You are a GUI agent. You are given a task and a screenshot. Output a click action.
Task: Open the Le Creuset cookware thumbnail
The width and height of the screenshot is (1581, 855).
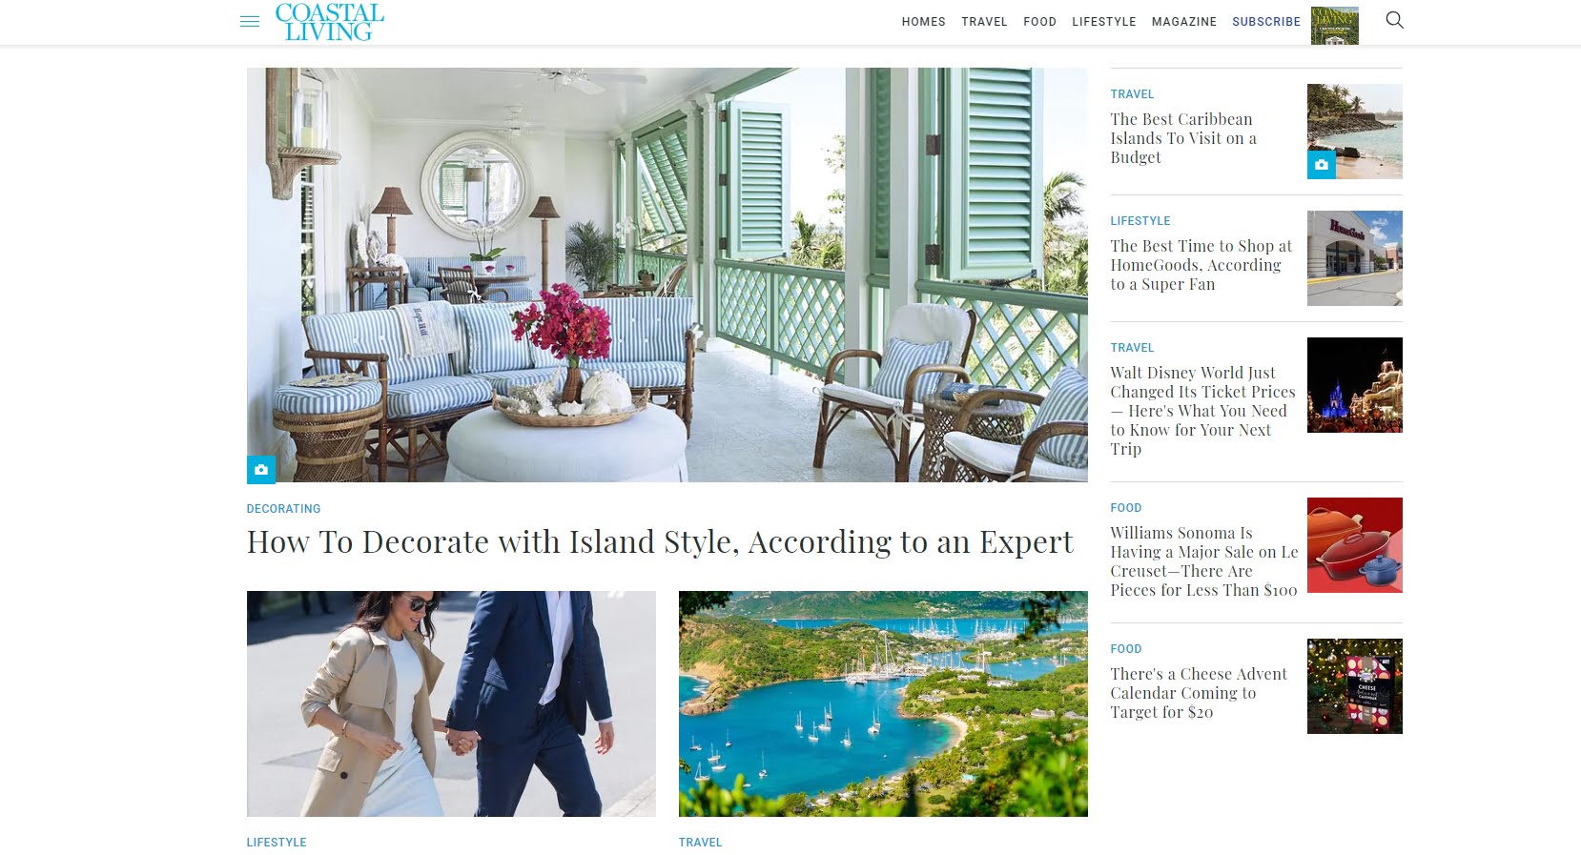click(1354, 545)
